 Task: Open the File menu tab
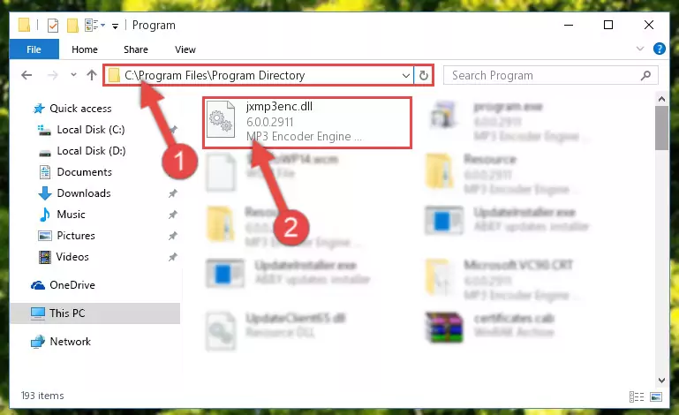34,49
